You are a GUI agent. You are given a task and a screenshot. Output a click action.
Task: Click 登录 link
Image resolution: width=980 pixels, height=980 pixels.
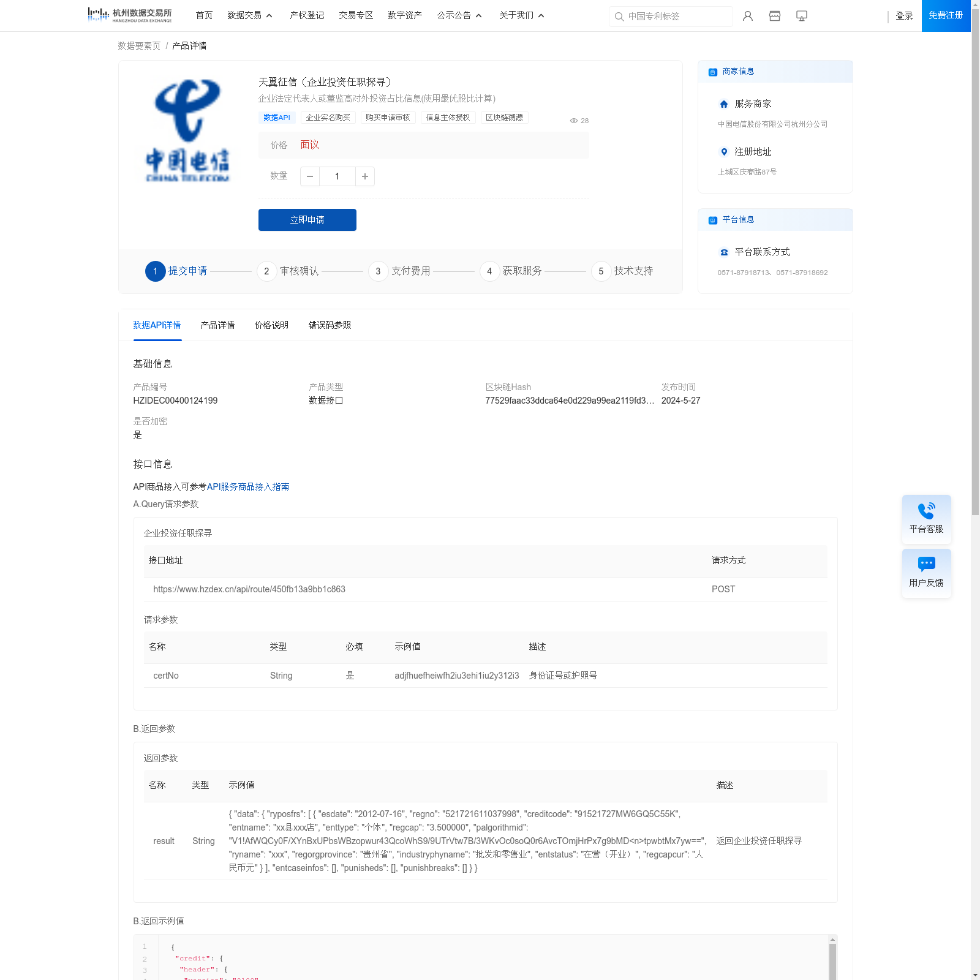coord(904,16)
